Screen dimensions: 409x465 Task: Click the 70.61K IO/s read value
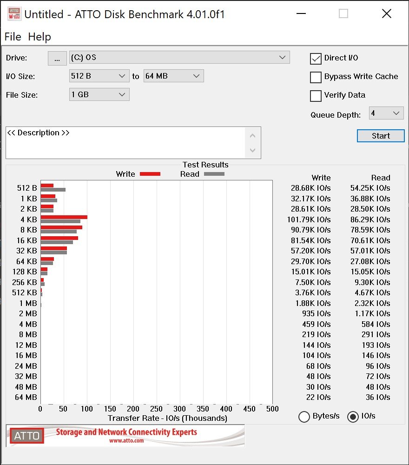pyautogui.click(x=370, y=240)
